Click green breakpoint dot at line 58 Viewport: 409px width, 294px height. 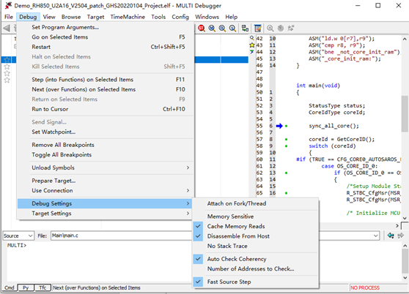coord(286,146)
